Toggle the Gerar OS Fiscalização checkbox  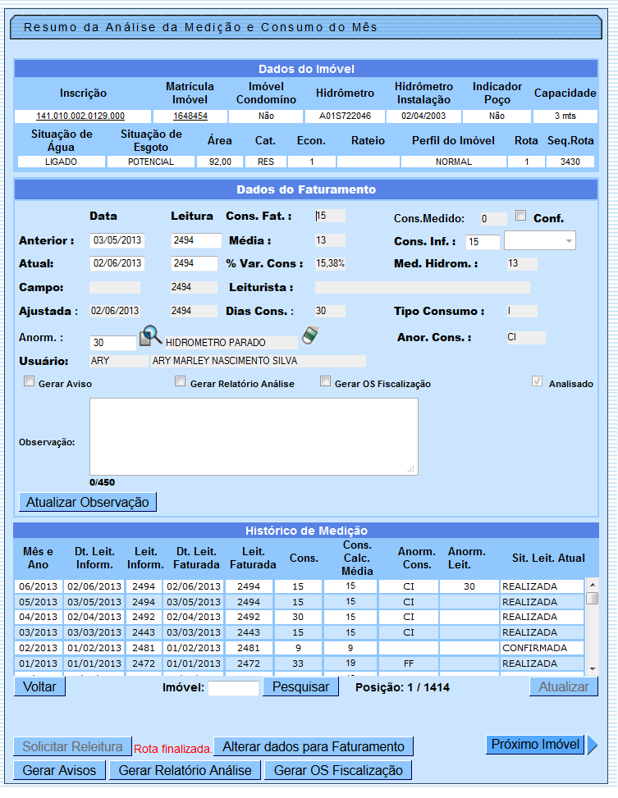(325, 381)
